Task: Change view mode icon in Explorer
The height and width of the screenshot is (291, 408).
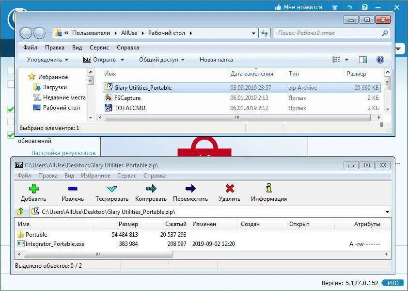Action: 336,60
